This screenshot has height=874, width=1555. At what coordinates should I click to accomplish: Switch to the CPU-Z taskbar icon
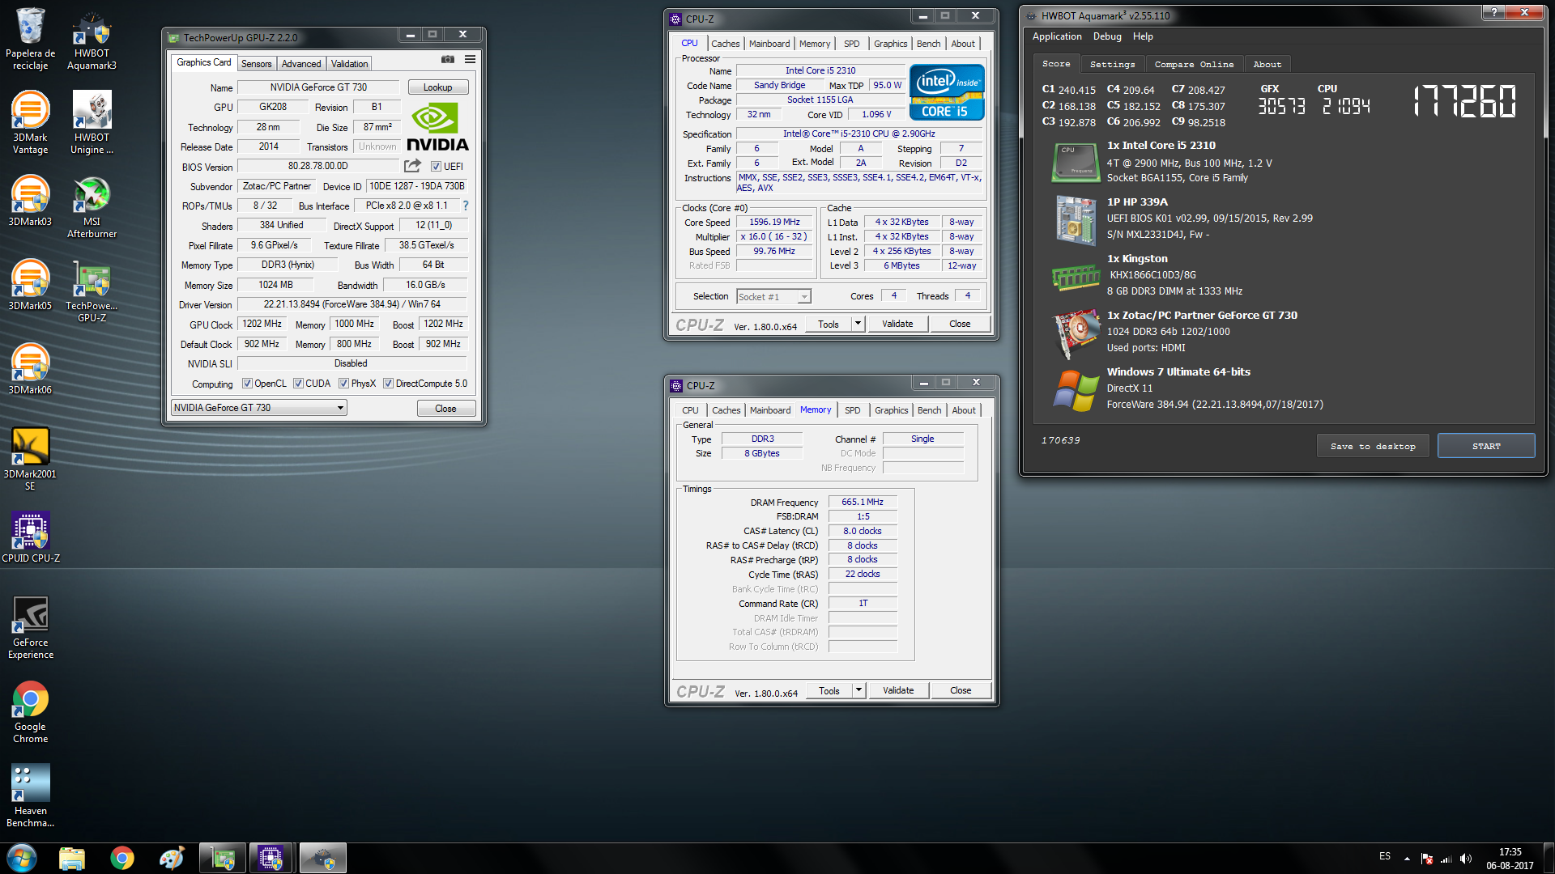tap(271, 858)
